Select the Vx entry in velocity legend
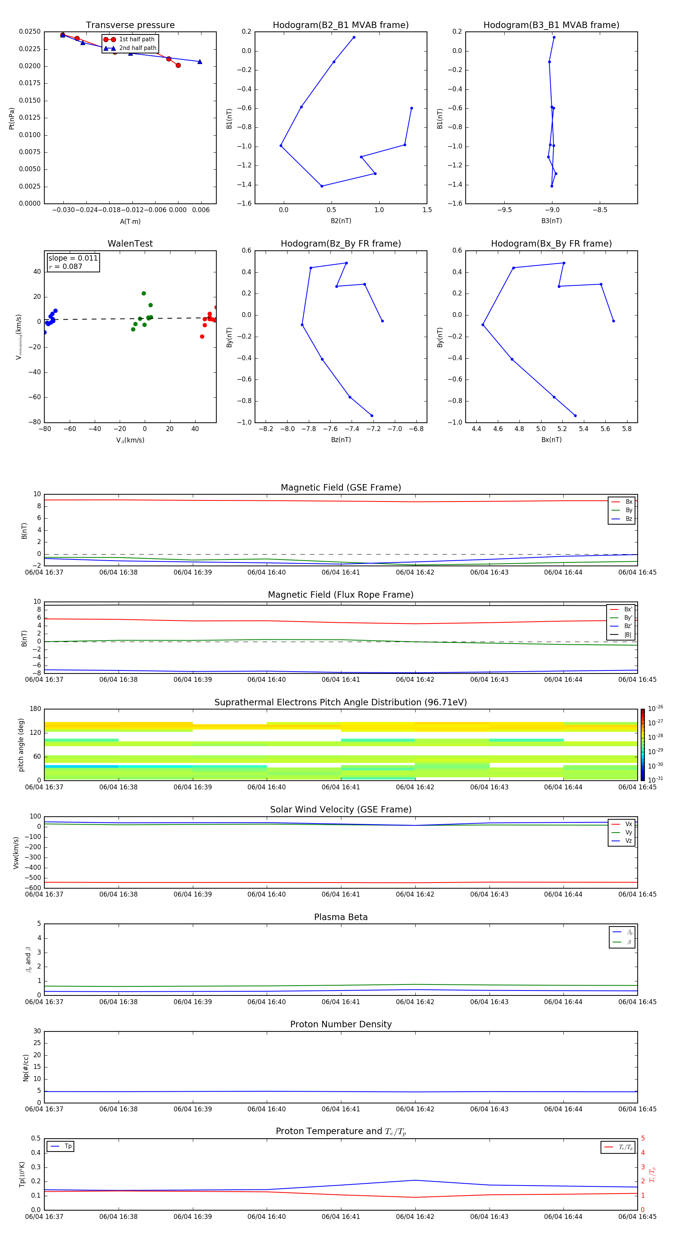Viewport: 682px width, 1250px height. (x=622, y=824)
